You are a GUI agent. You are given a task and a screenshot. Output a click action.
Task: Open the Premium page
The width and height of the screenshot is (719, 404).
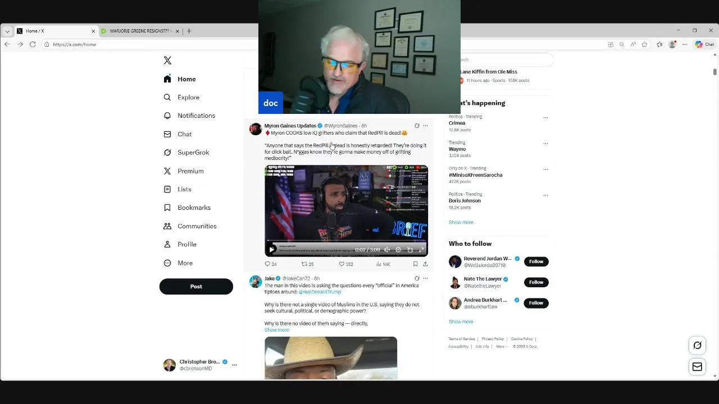184,171
